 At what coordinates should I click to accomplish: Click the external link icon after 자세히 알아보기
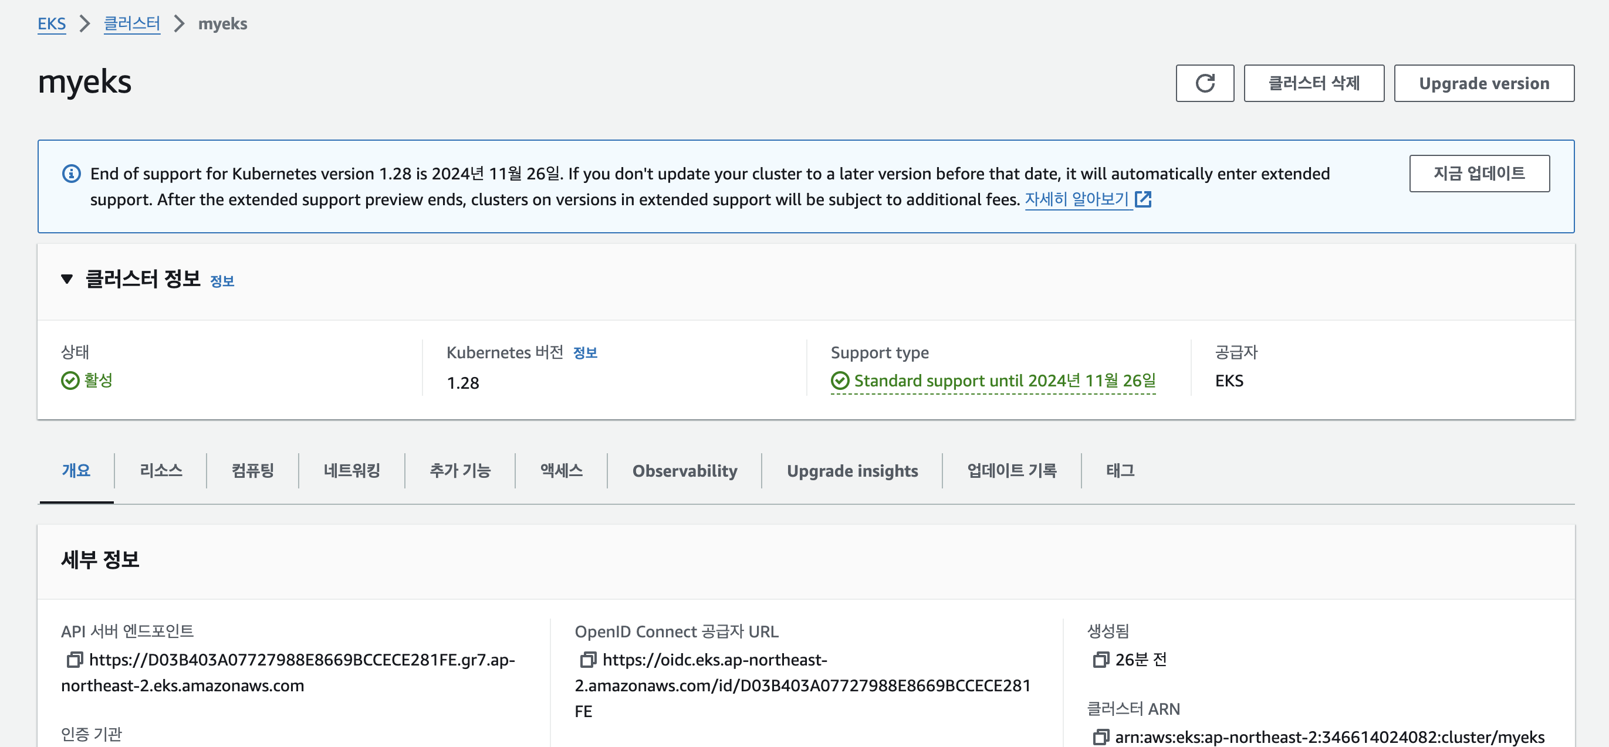click(x=1143, y=200)
